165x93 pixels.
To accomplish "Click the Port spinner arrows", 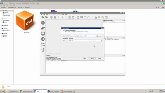I will 101,41.
